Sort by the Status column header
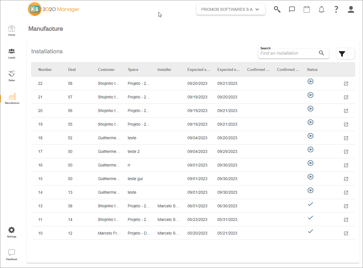Viewport: 363px width, 268px height. coord(312,69)
